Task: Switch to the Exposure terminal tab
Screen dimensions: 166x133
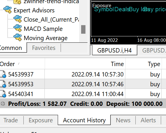Action: tap(41, 120)
